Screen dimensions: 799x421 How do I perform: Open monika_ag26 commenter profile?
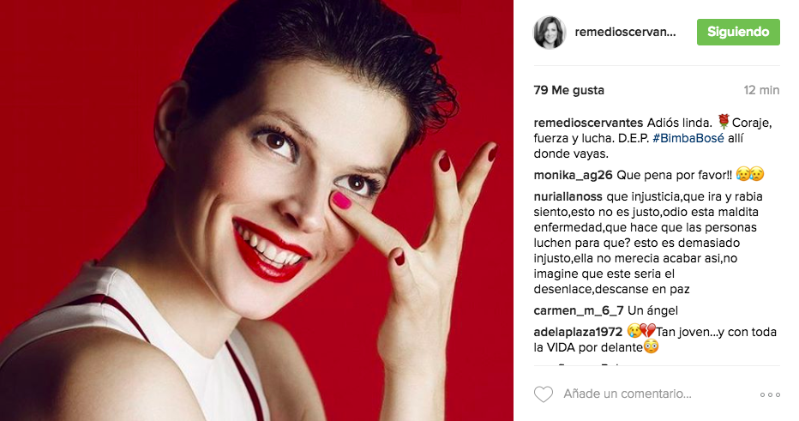point(573,175)
